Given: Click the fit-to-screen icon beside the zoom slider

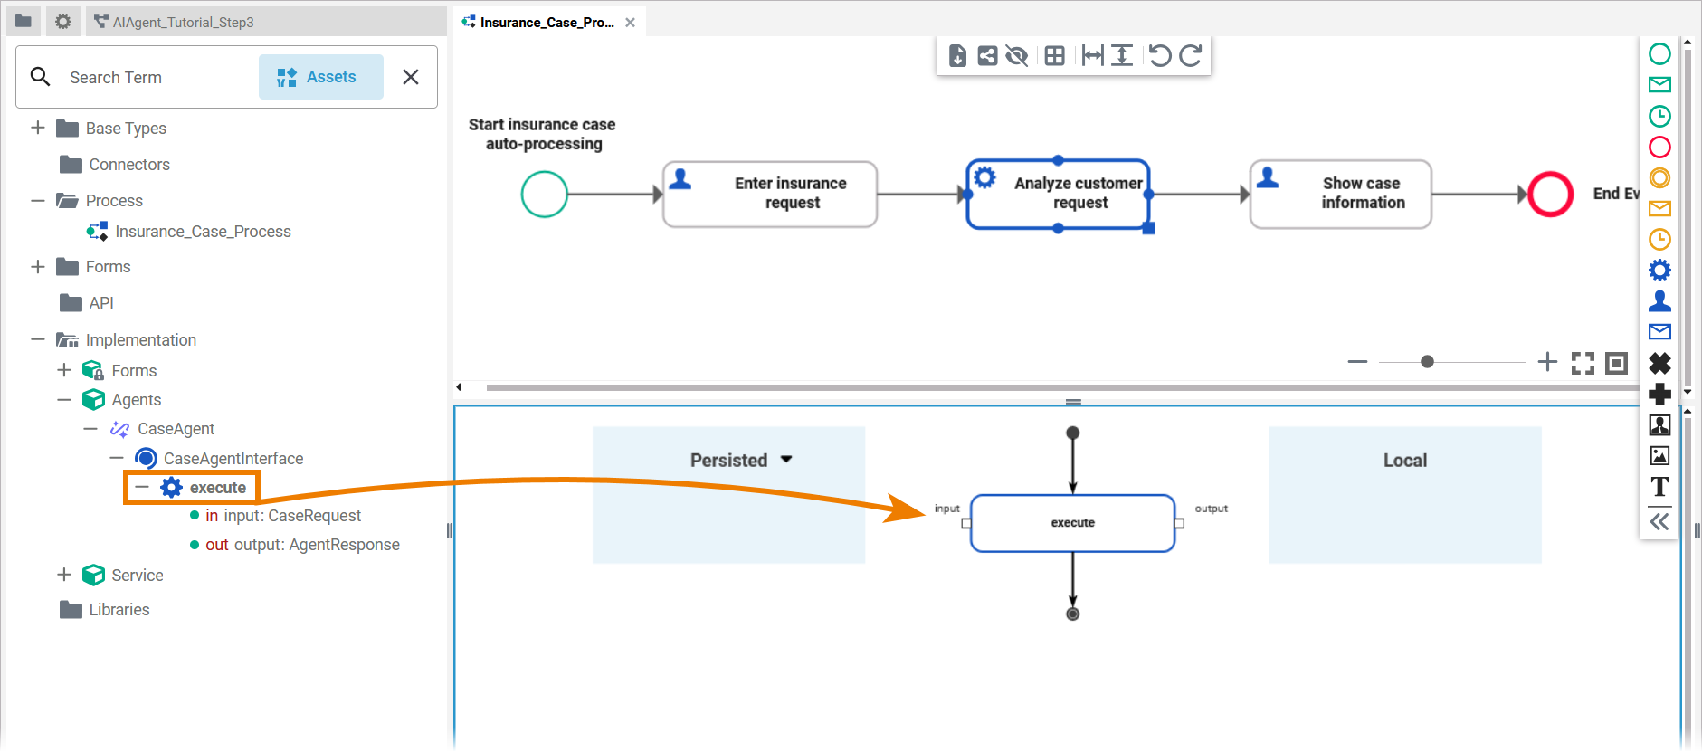Looking at the screenshot, I should click(x=1583, y=363).
